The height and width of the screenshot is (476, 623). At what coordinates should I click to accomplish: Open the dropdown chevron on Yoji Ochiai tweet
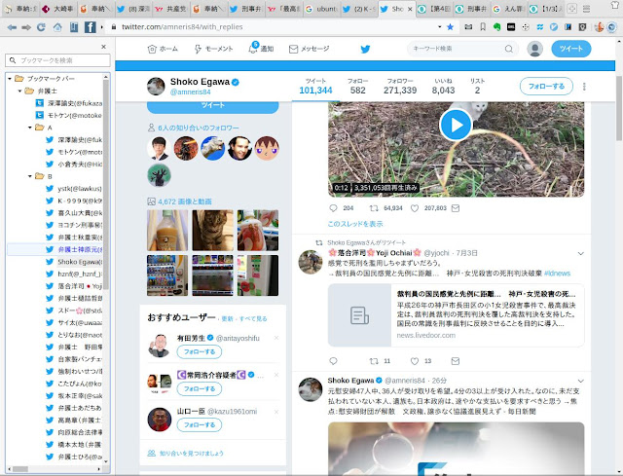(580, 253)
